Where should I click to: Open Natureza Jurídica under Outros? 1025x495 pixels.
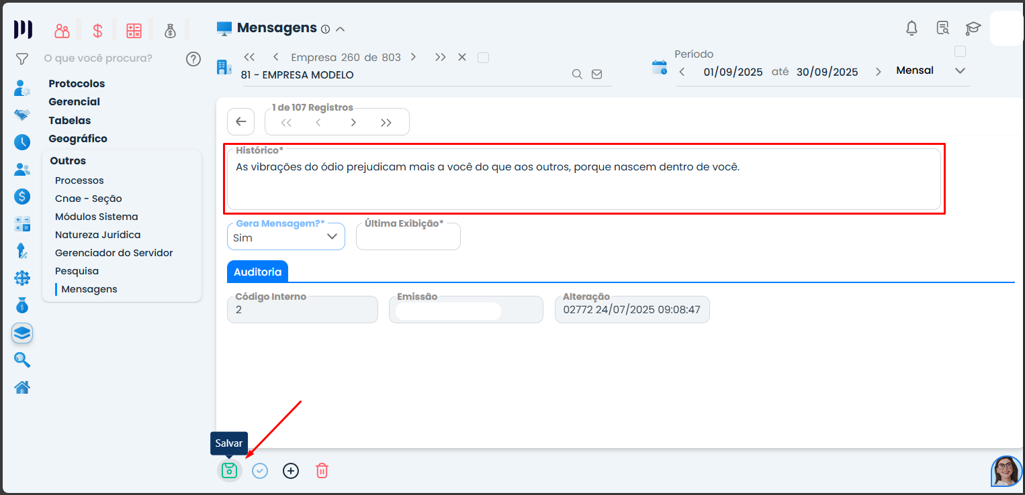click(98, 235)
